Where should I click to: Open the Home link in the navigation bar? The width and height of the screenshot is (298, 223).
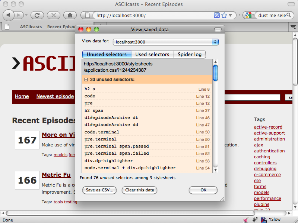(x=22, y=96)
